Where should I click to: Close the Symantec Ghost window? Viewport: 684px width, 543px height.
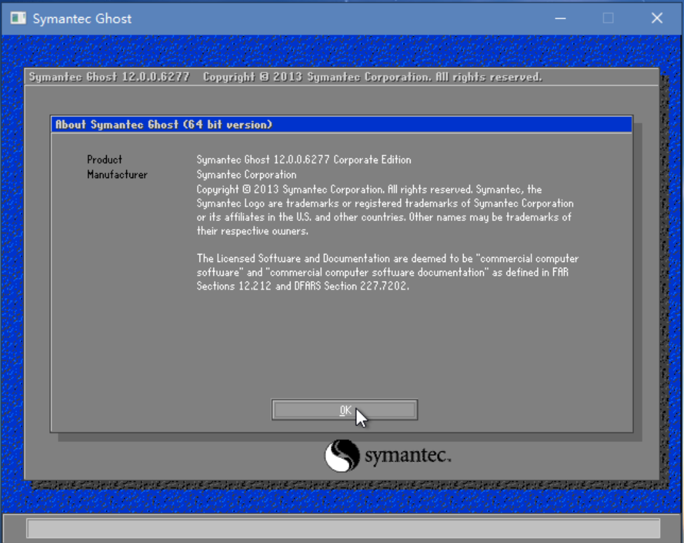(657, 18)
